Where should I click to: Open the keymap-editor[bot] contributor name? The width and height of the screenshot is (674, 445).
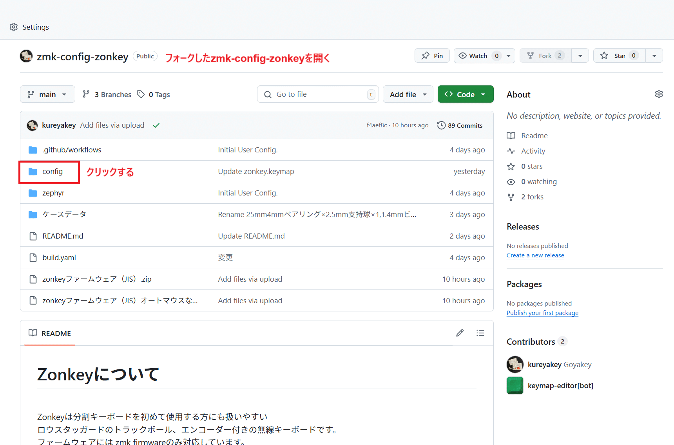tap(560, 386)
